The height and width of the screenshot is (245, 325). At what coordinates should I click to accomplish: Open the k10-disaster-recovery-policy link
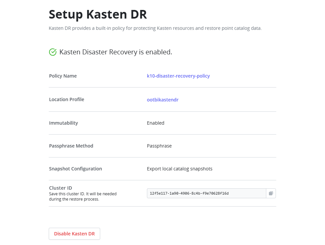pos(178,76)
